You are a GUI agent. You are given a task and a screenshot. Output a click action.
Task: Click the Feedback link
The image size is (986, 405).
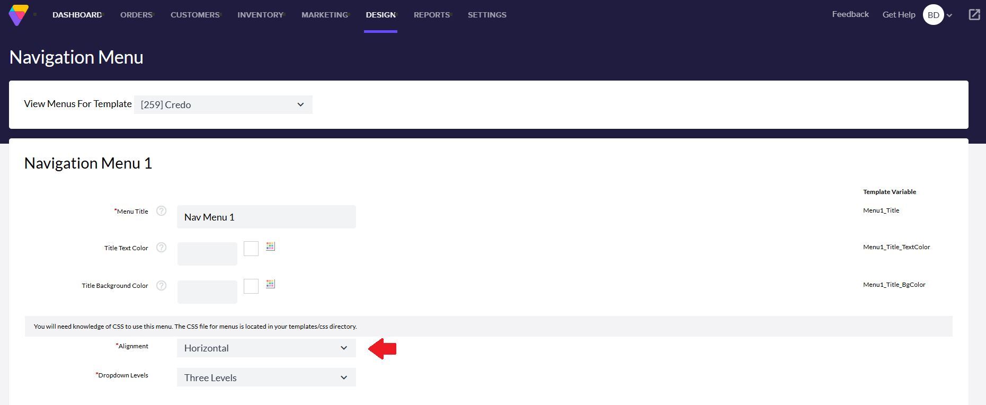(850, 14)
